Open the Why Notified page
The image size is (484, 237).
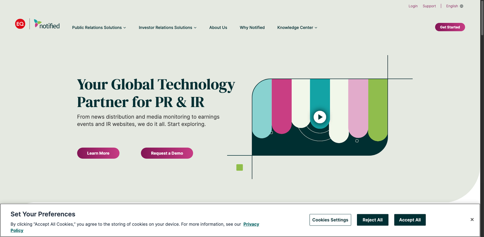[x=252, y=28]
